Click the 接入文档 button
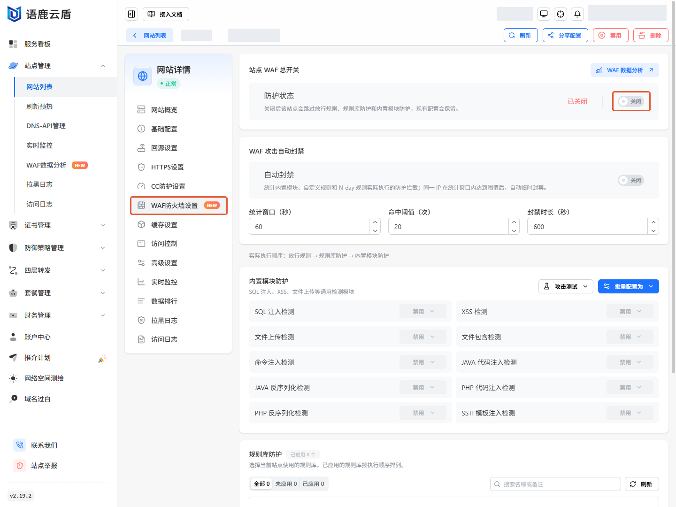 (166, 14)
